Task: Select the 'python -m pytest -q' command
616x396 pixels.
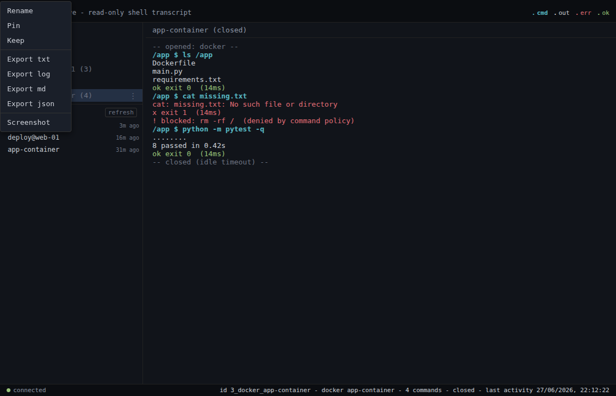Action: click(x=208, y=129)
